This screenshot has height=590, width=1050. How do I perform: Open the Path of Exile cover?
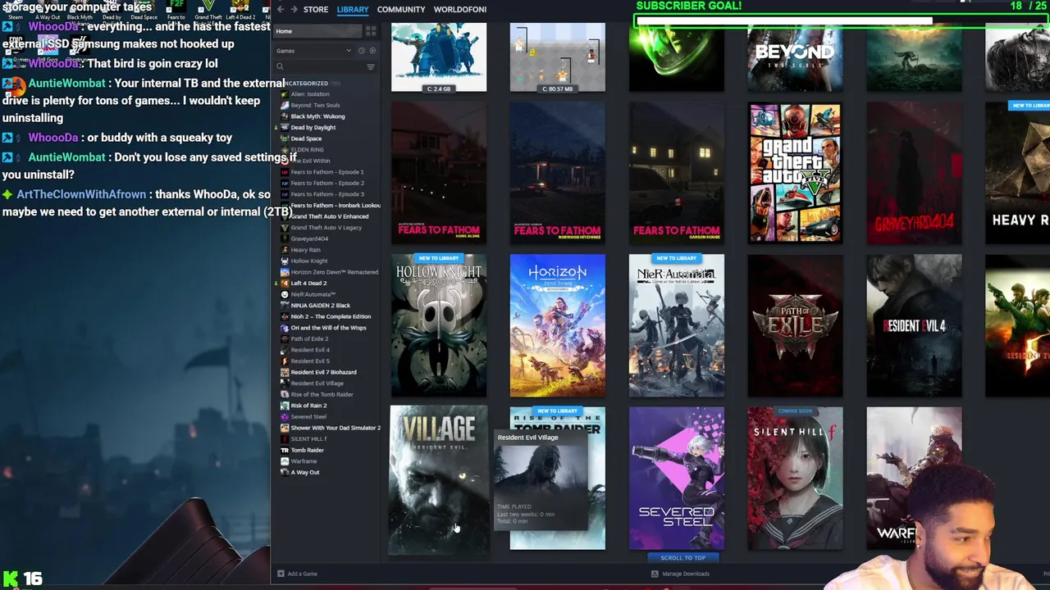[x=796, y=325]
